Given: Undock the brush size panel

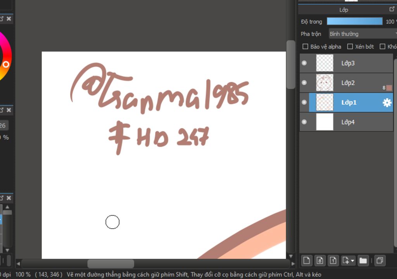Looking at the screenshot, I should [x=2, y=110].
